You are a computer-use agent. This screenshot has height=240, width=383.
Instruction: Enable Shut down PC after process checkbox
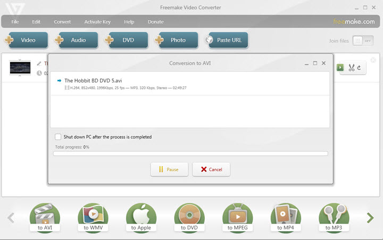pyautogui.click(x=58, y=137)
